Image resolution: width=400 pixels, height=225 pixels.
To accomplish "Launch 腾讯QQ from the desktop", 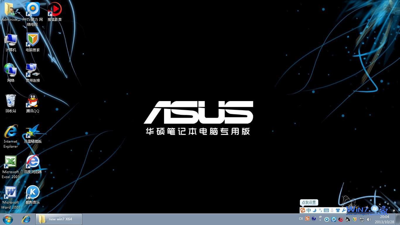I will pos(32,101).
